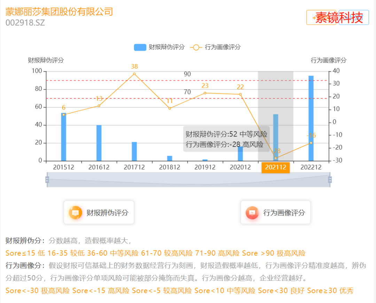The width and height of the screenshot is (376, 303).
Task: Click the left axis title 财报辩伪评分
Action: coord(46,60)
